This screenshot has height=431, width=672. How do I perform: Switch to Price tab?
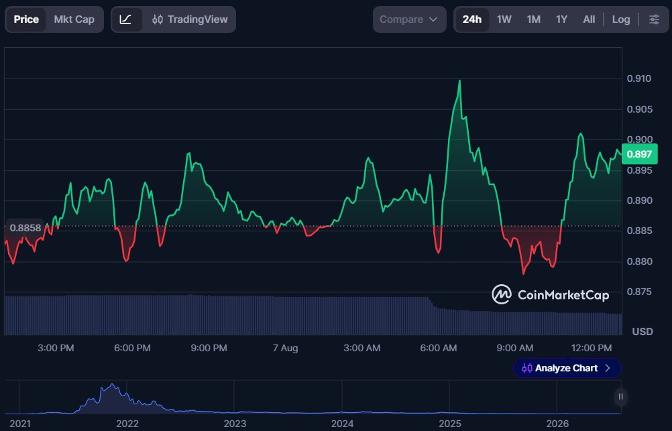26,19
